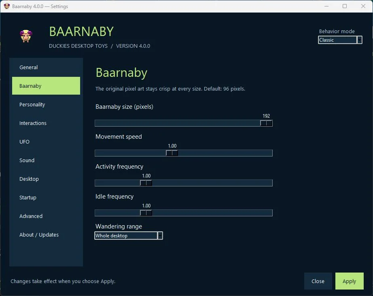Go to the Personality section
This screenshot has width=373, height=296.
(46, 104)
